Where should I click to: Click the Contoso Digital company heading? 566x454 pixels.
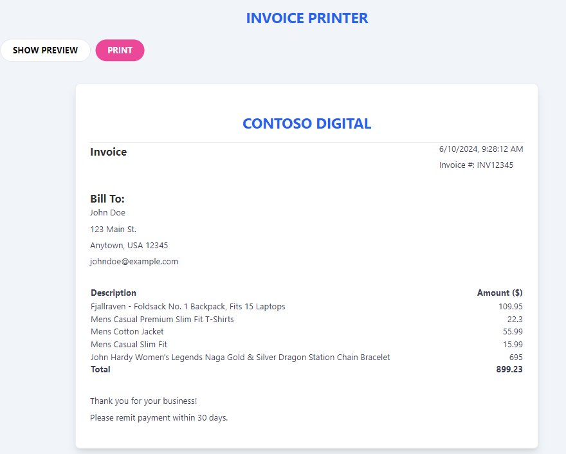(307, 123)
